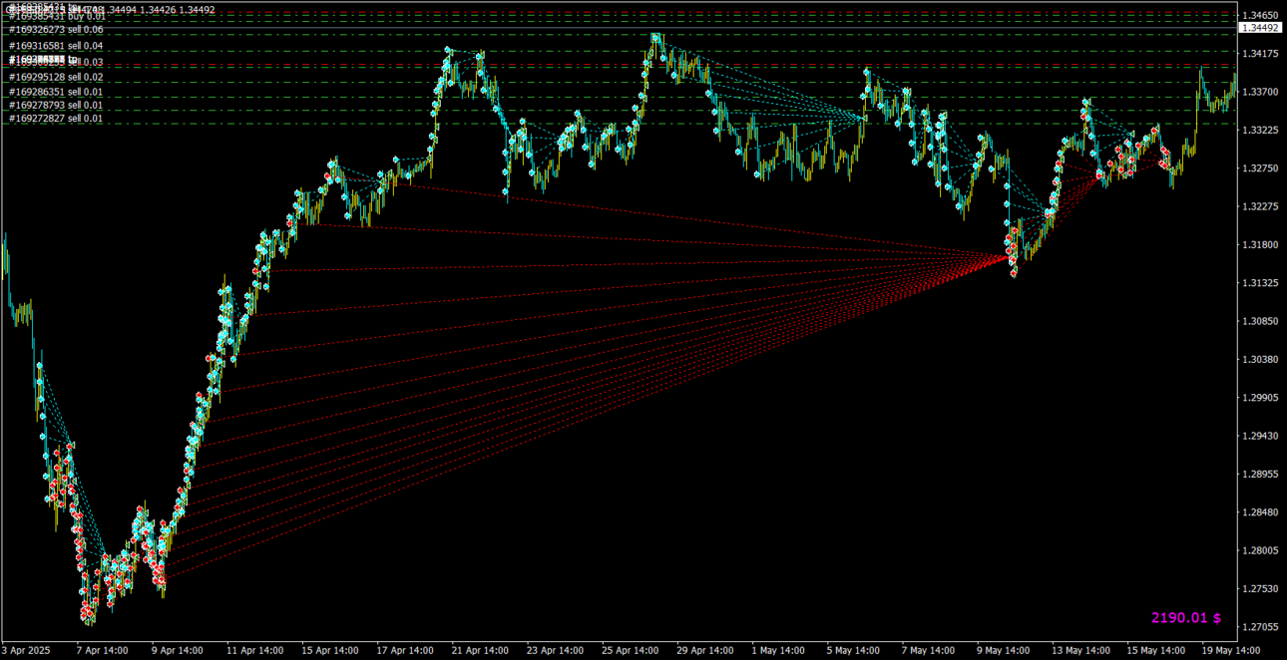1287x660 pixels.
Task: Click the 9 Apr 14:00 time label
Action: point(178,651)
